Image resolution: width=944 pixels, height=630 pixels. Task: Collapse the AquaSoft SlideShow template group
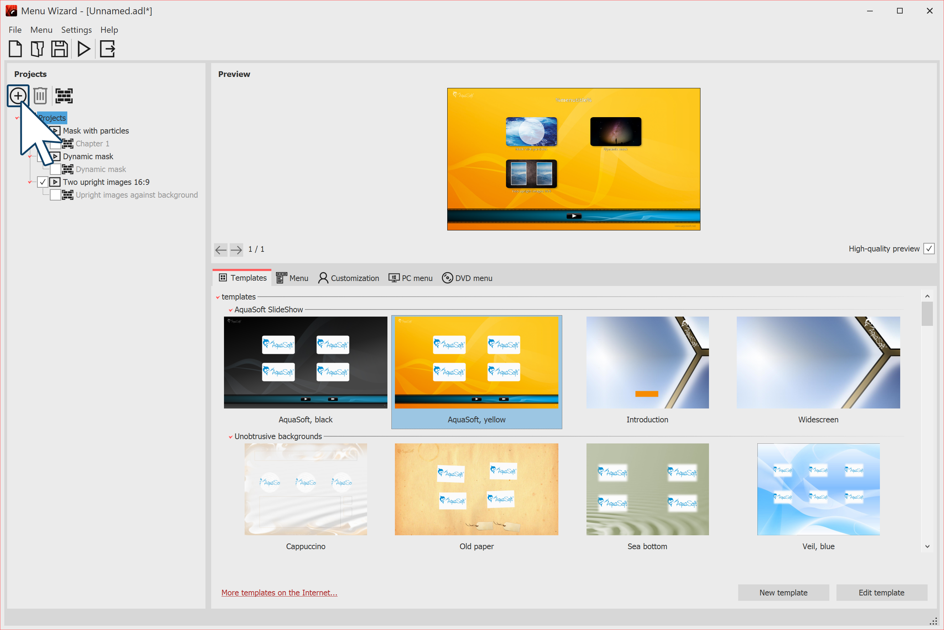231,310
